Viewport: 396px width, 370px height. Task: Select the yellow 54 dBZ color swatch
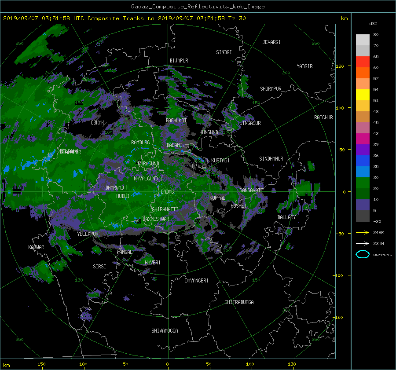coord(363,95)
